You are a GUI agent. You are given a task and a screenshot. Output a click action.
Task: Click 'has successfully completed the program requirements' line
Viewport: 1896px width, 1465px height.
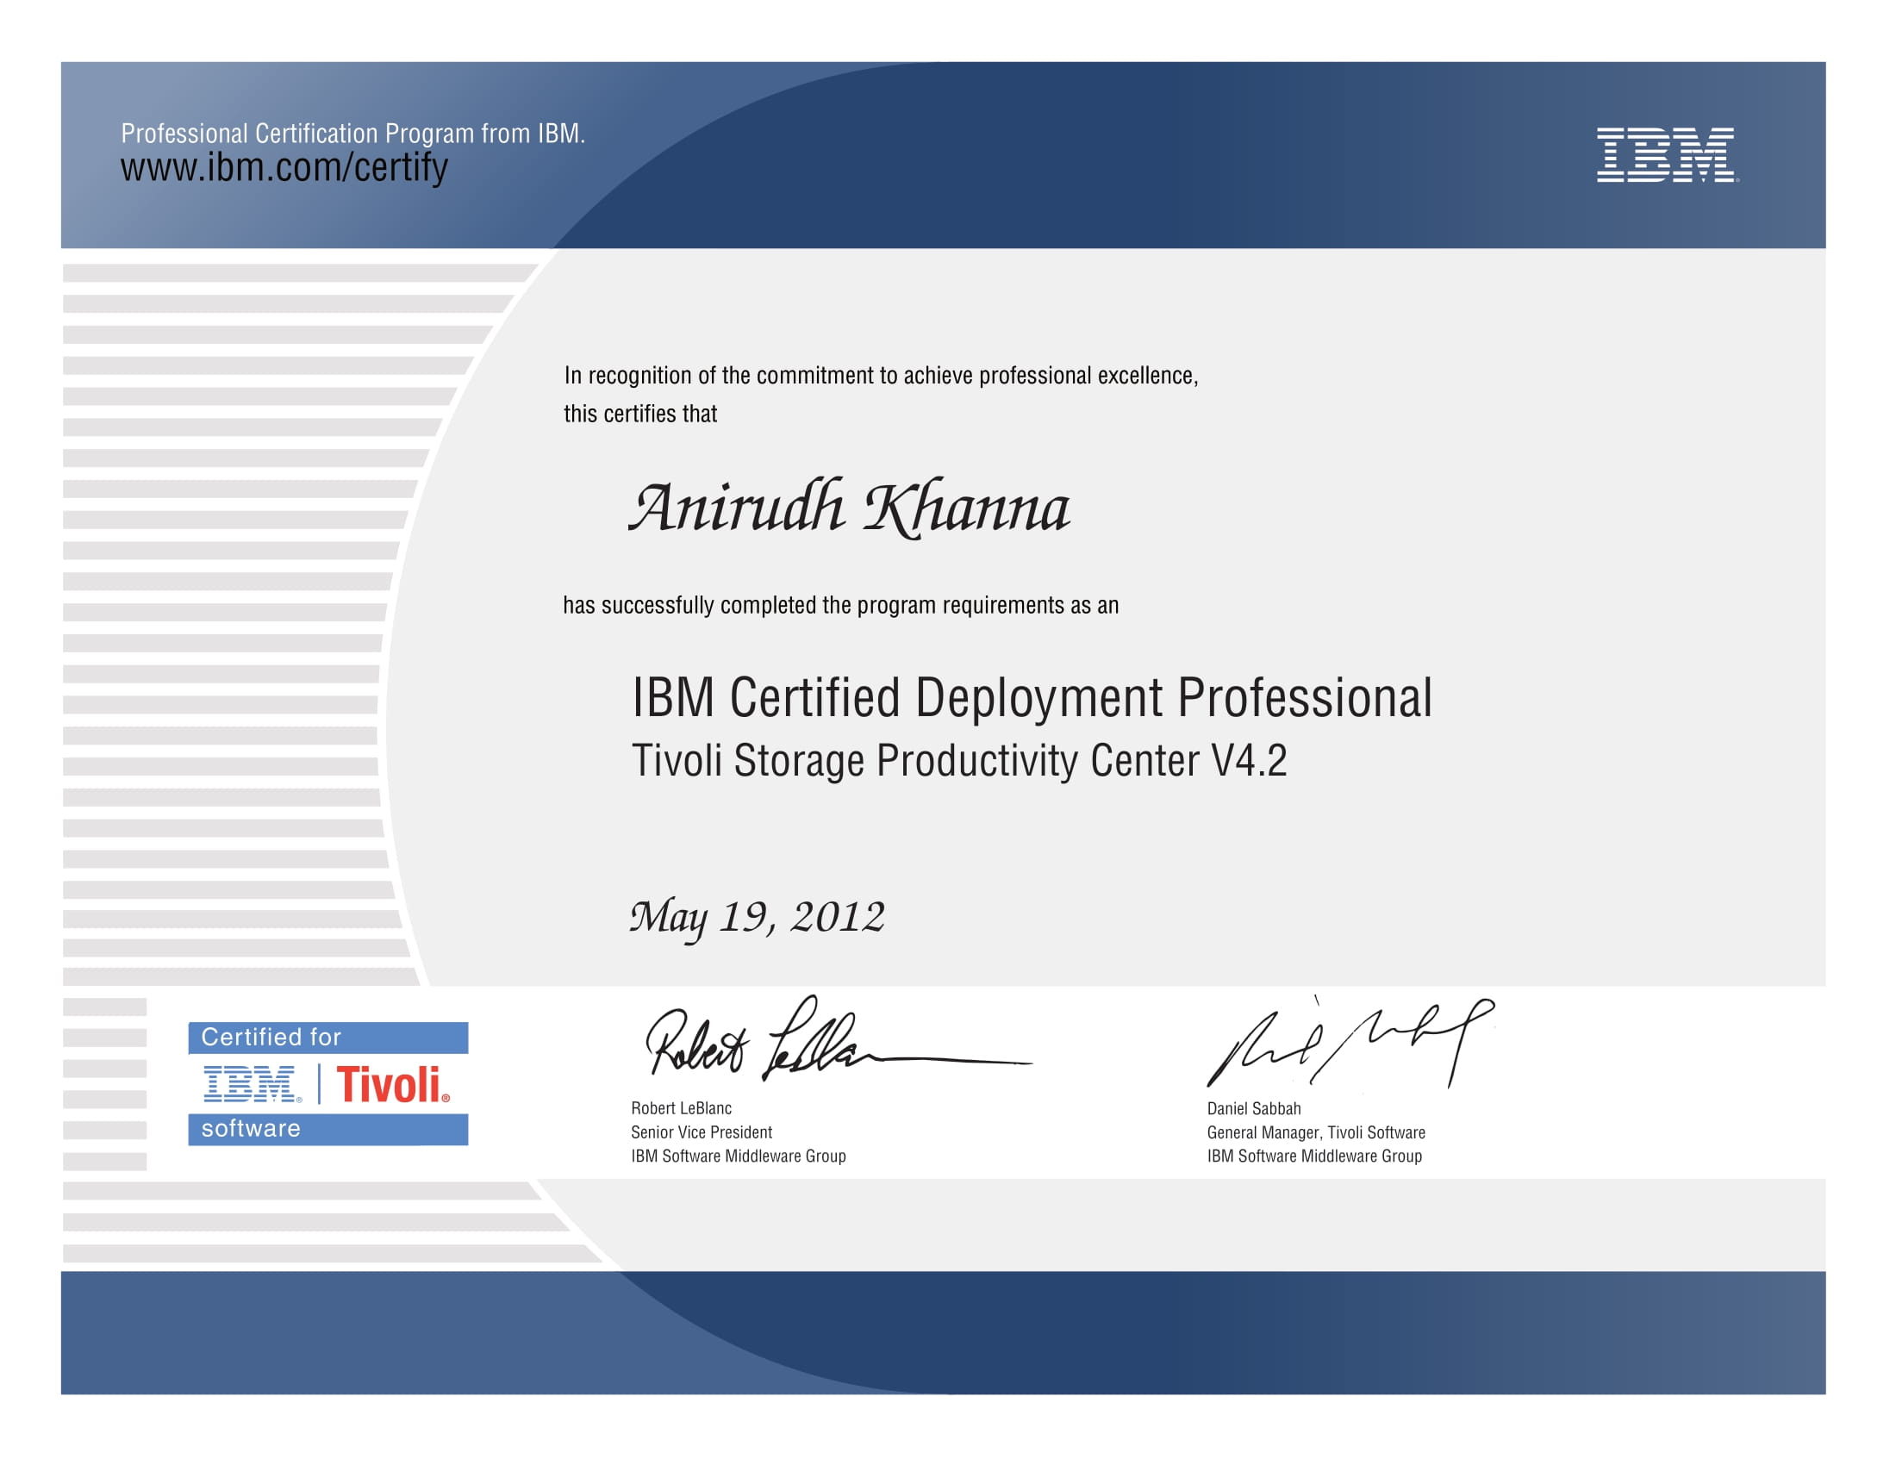(x=839, y=606)
